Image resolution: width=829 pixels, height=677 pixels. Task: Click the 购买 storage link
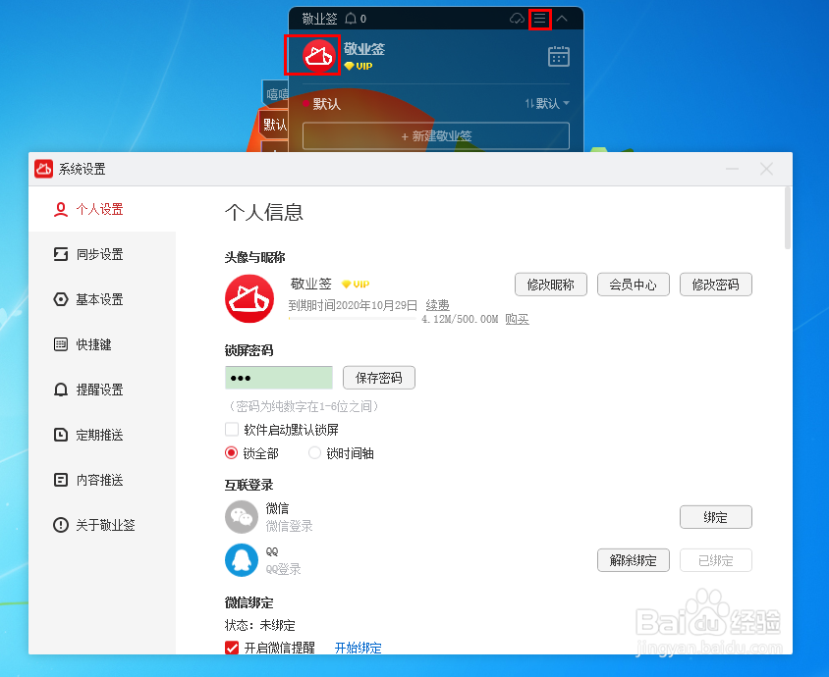click(x=517, y=319)
